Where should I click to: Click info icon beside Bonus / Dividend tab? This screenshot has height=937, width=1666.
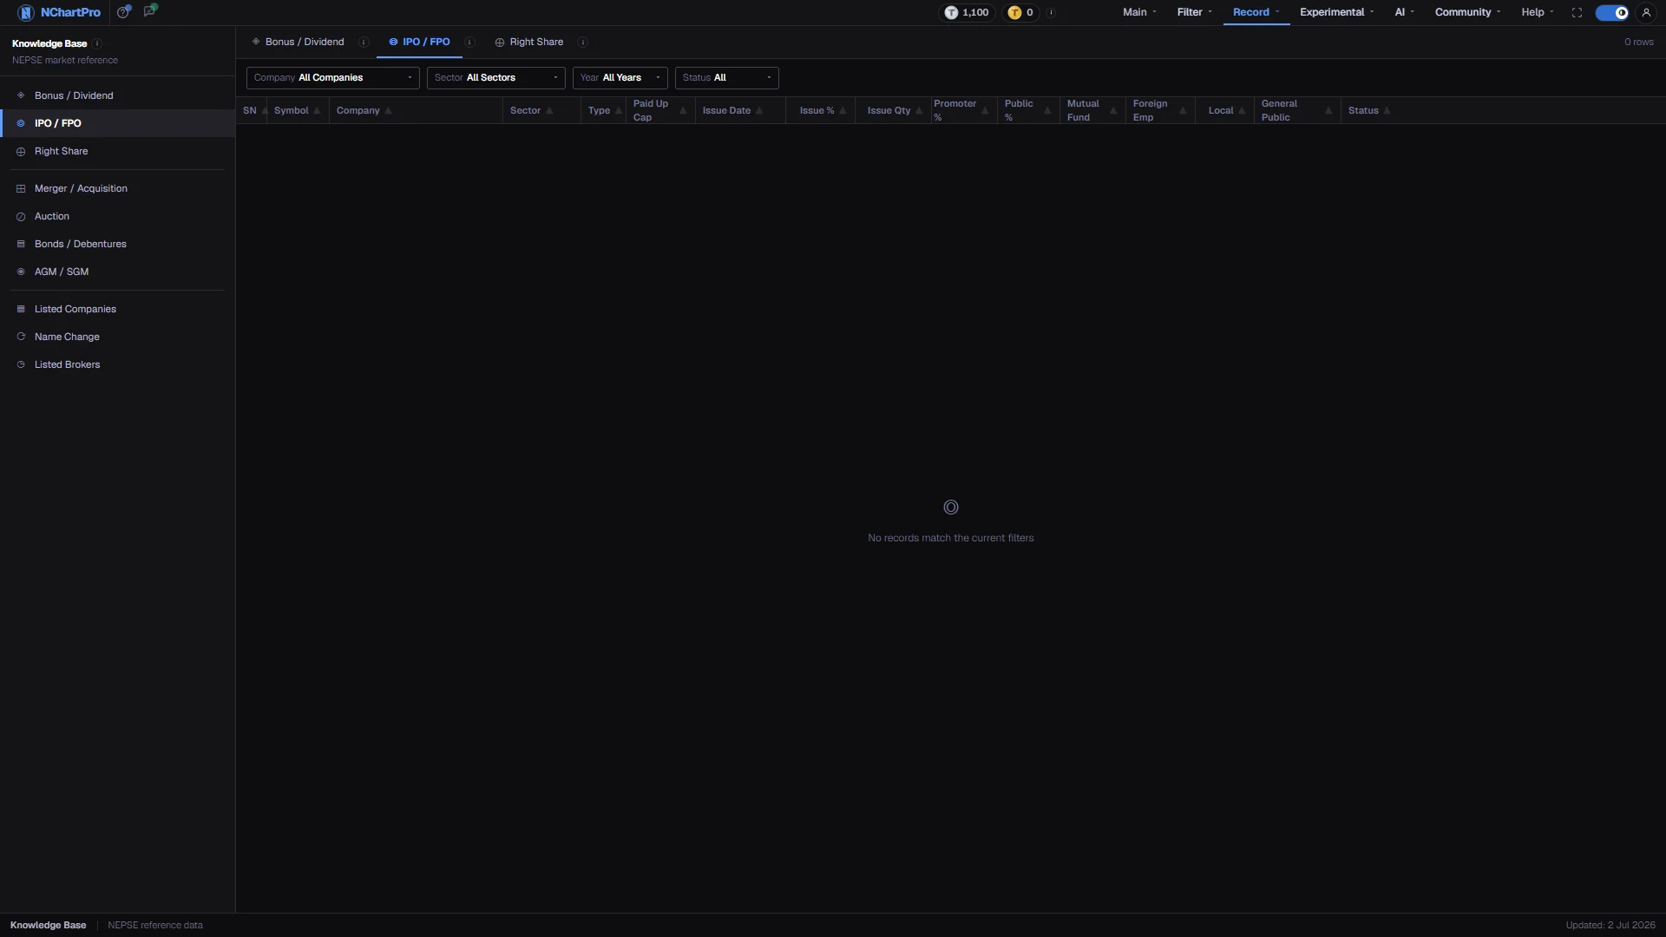(x=364, y=43)
